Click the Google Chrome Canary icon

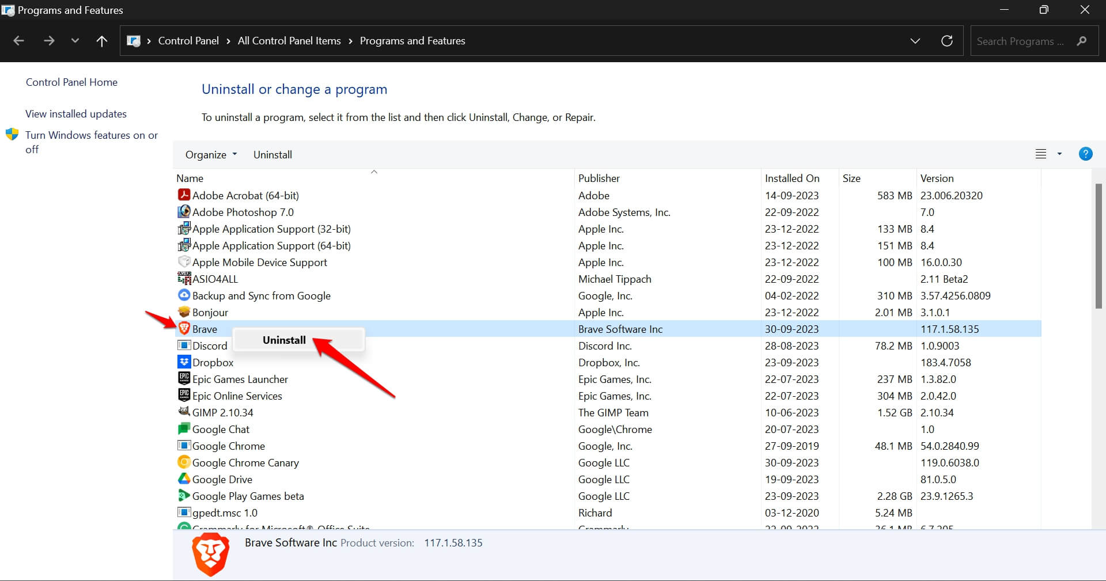184,462
